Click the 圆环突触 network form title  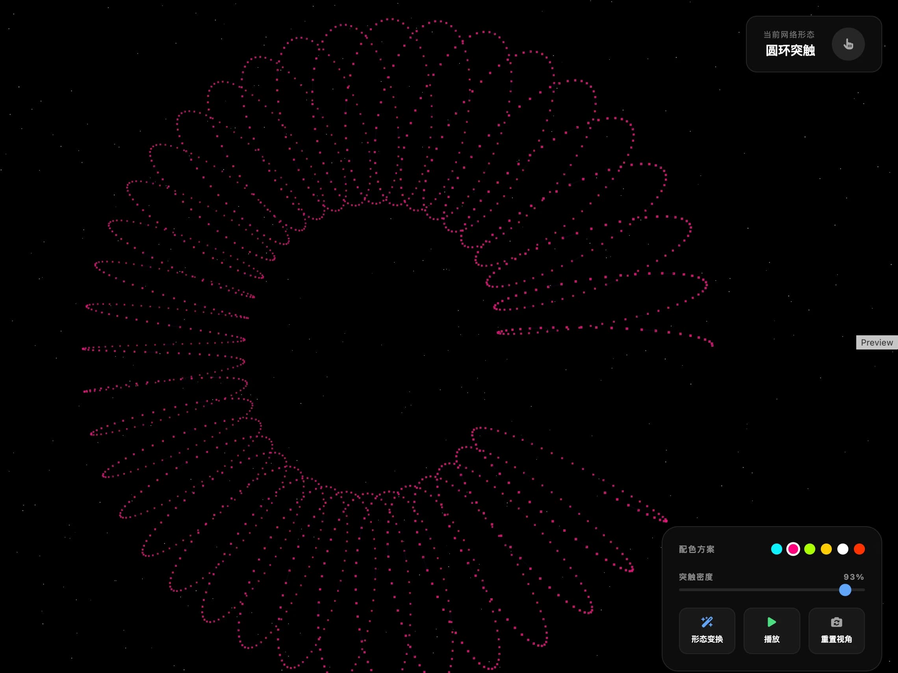tap(790, 51)
